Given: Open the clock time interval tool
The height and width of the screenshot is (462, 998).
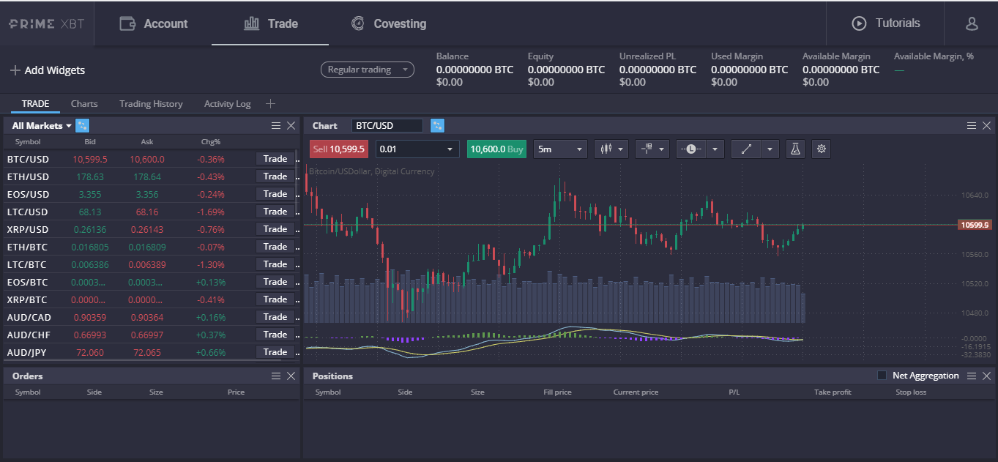Looking at the screenshot, I should [693, 149].
